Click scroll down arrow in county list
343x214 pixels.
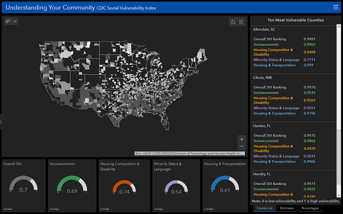[x=339, y=195]
